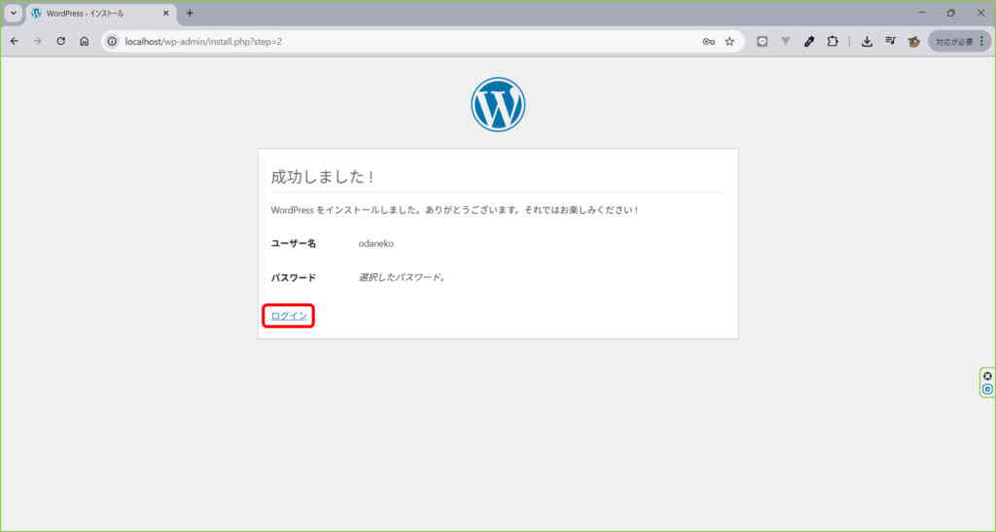View site information for localhost
The image size is (996, 532).
pos(113,42)
